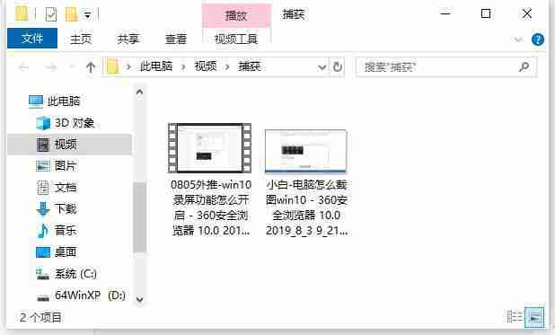Select 文档 in the navigation pane
This screenshot has height=335, width=555.
click(x=57, y=188)
